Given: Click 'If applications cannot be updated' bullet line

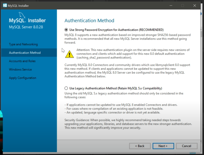Looking at the screenshot, I should tap(121, 105).
